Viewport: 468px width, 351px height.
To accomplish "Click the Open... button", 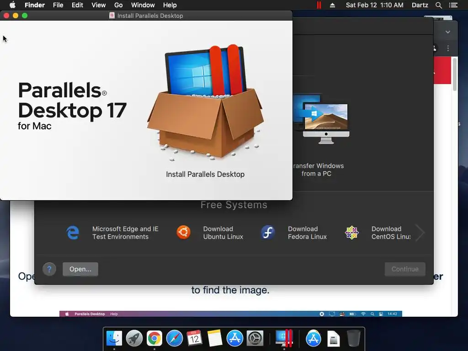I will point(80,269).
